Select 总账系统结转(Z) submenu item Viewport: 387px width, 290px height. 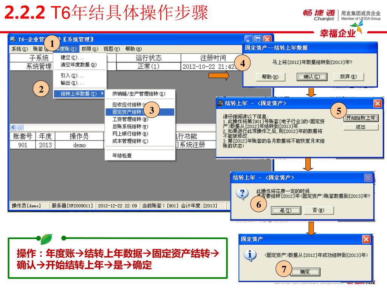140,126
